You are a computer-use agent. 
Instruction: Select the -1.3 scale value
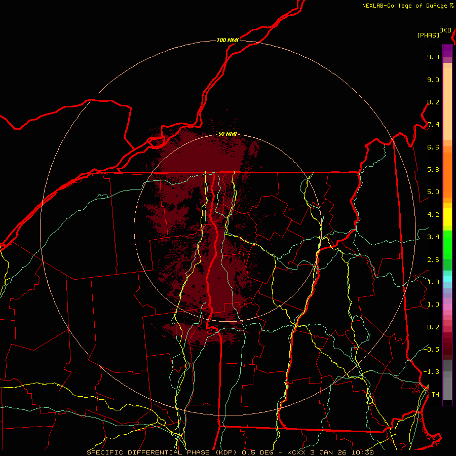point(431,372)
